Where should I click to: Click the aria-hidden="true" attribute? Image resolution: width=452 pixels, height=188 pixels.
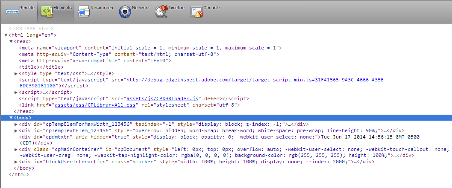[103, 137]
